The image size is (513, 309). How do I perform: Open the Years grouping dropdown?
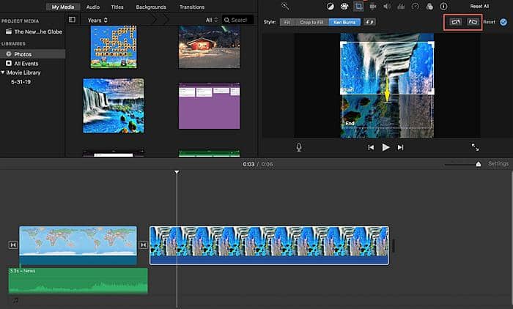pos(97,21)
